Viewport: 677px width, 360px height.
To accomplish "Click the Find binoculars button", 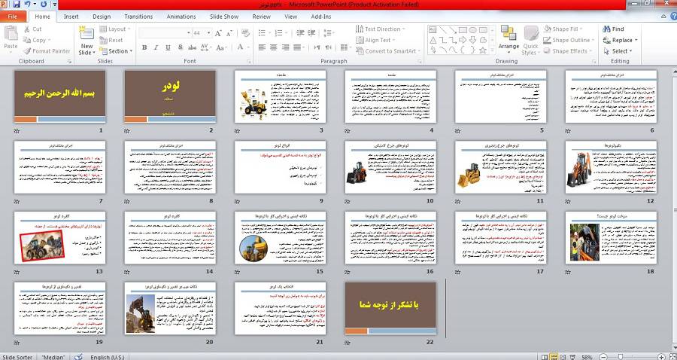I will 613,29.
